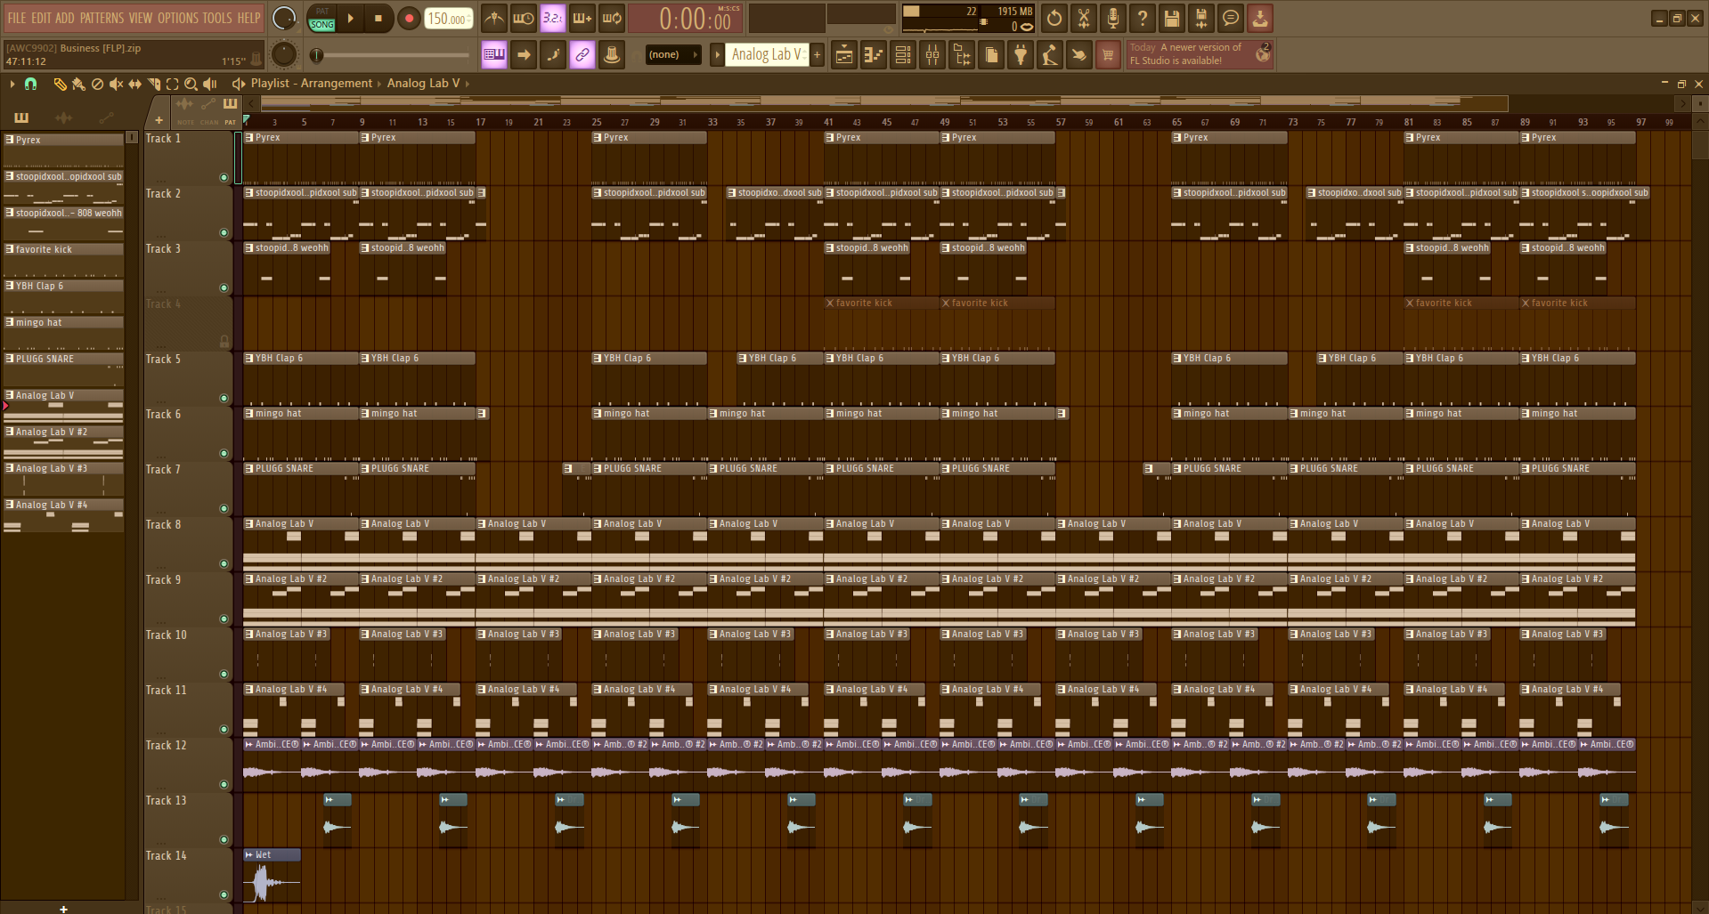
Task: Click the main volume knob
Action: [x=284, y=18]
